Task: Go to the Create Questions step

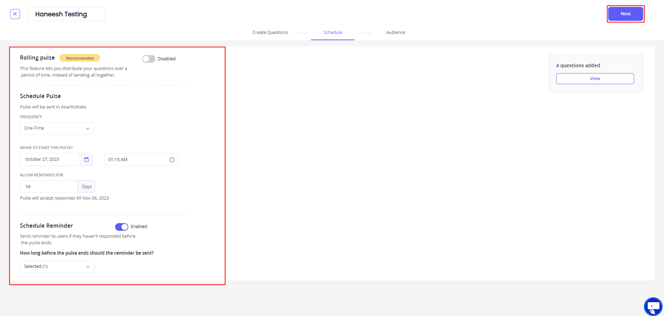Action: click(x=270, y=33)
